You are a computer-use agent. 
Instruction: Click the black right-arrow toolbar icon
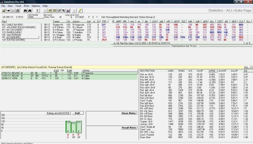tap(8, 11)
